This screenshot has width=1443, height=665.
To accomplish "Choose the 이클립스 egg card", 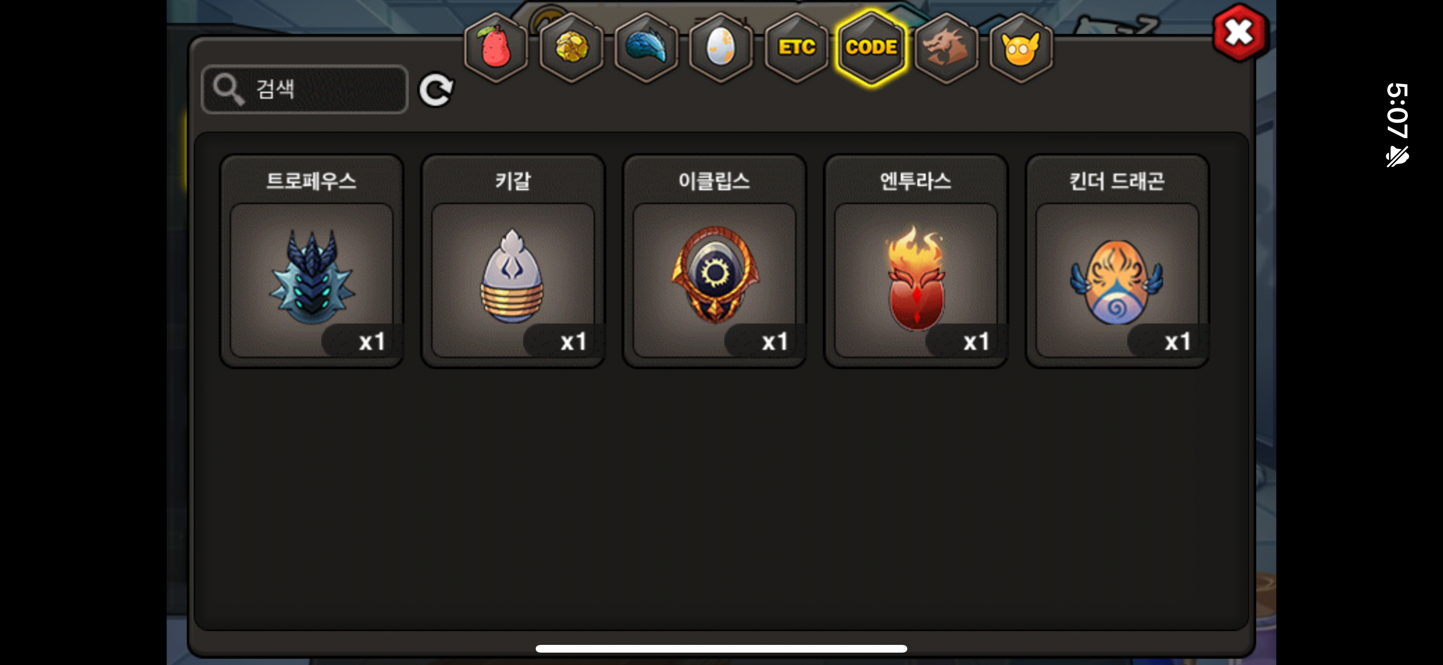I will tap(714, 261).
